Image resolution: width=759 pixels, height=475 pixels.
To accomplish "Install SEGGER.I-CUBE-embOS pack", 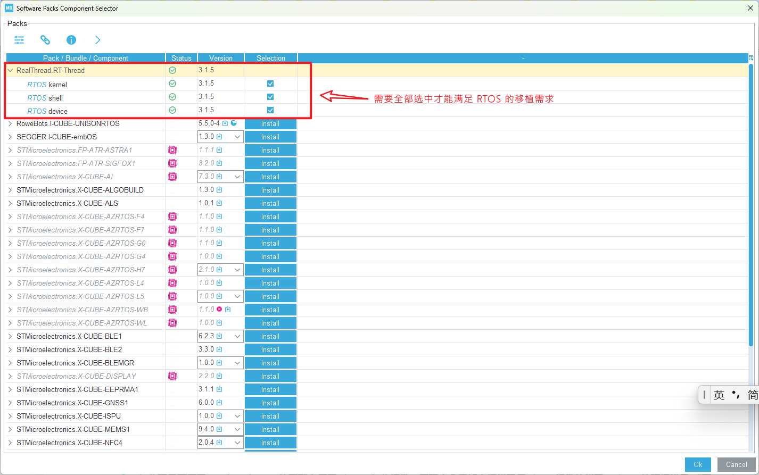I will pyautogui.click(x=270, y=137).
